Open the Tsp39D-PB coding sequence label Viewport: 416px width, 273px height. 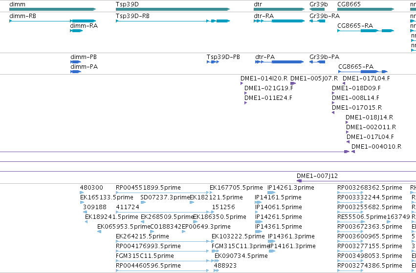tap(223, 57)
